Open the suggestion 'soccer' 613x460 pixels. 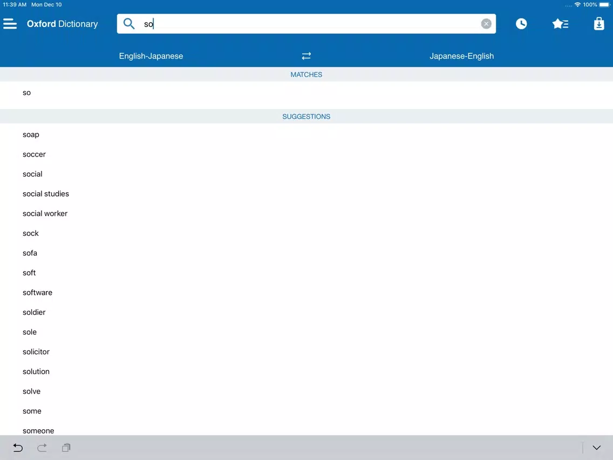(x=306, y=154)
